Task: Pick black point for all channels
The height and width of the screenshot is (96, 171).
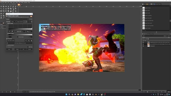Action: coord(26,41)
